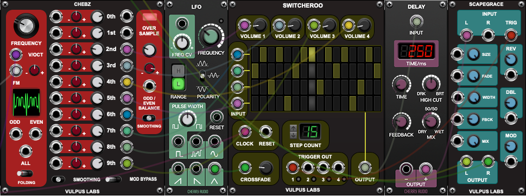
Task: Click the Switcheroo CROSSFADE knob
Action: pos(267,167)
